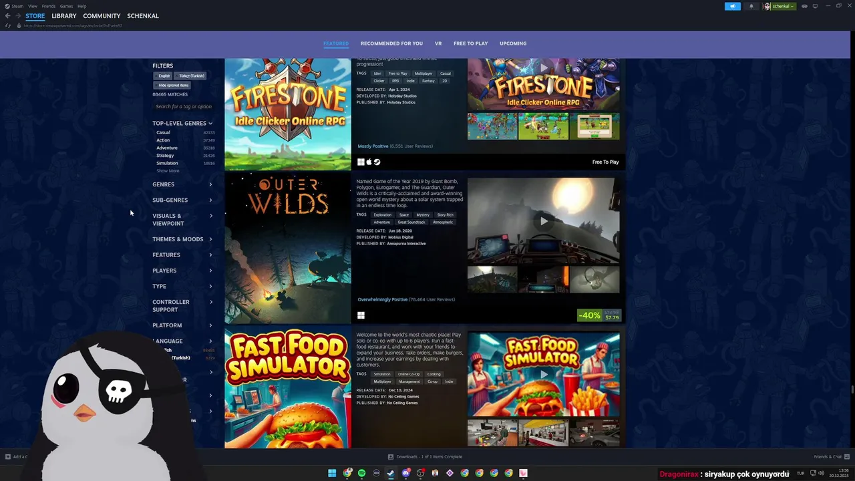This screenshot has width=855, height=481.
Task: Toggle the Language filter section
Action: 182,341
